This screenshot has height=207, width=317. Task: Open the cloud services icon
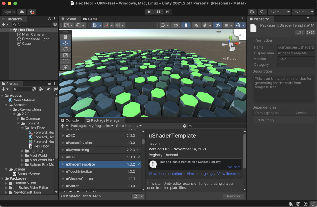[x=22, y=12]
